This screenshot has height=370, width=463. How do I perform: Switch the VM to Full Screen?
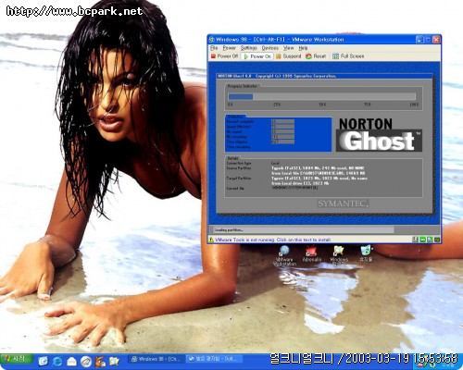tap(348, 56)
